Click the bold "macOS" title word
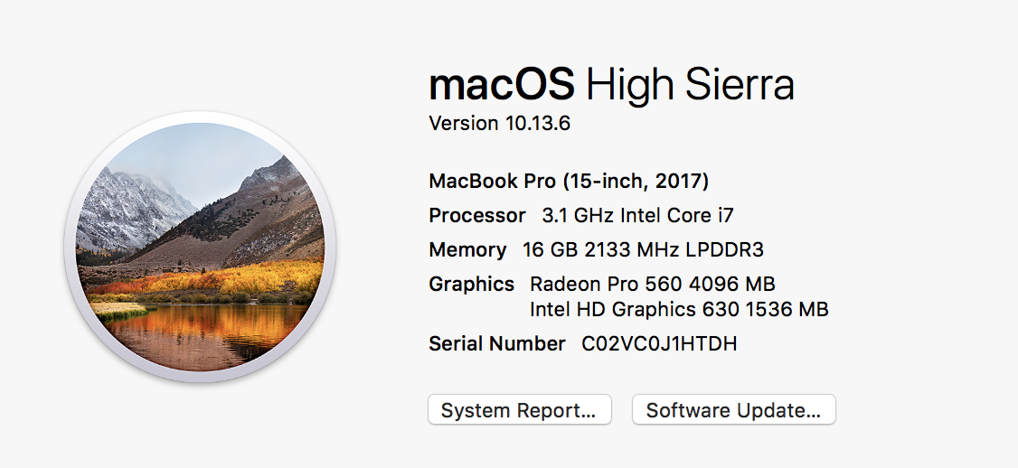The height and width of the screenshot is (468, 1018). 502,85
